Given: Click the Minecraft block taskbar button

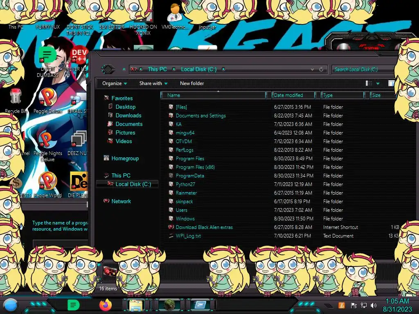Looking at the screenshot, I should click(170, 305).
